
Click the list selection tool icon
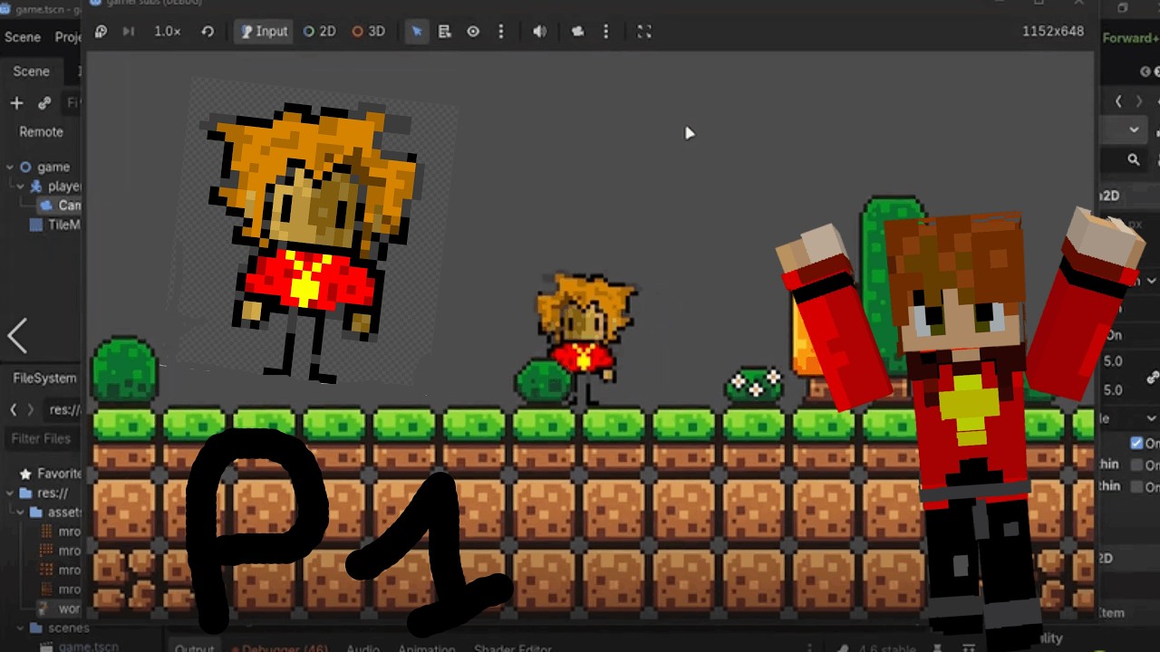445,32
